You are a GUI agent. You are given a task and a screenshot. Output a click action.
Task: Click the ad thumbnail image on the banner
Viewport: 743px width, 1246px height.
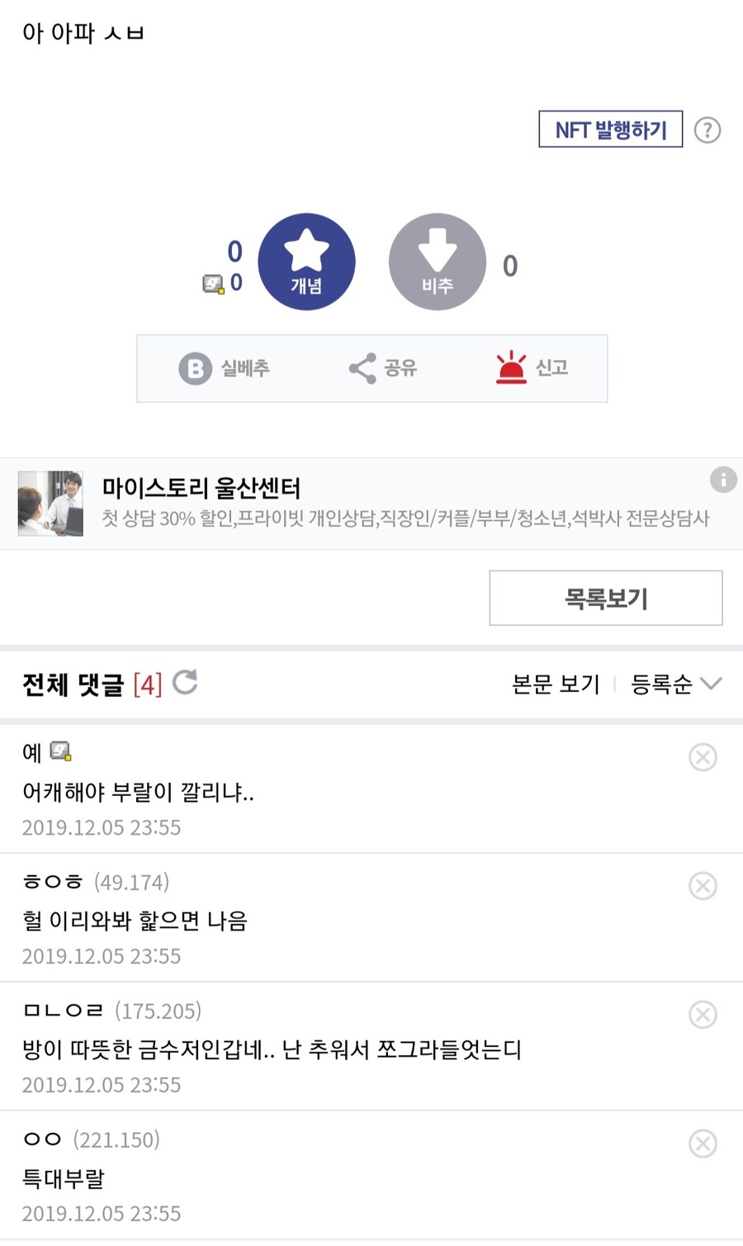click(50, 503)
